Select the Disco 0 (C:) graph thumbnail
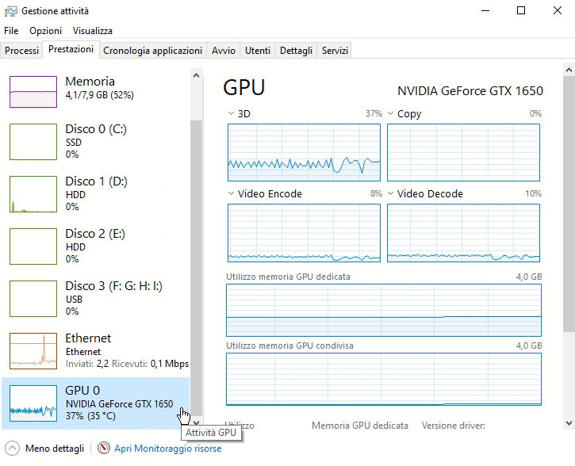The image size is (575, 466). 33,142
